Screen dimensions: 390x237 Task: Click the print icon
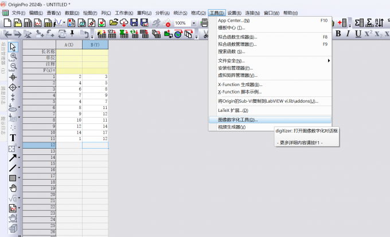[x=204, y=23]
